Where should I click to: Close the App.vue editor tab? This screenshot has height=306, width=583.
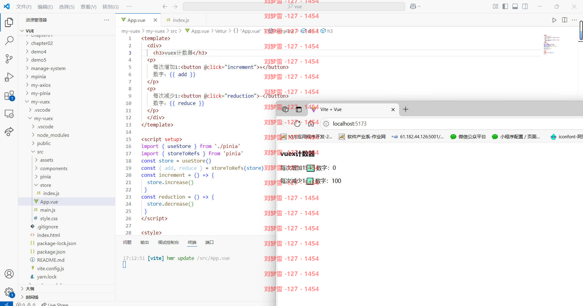(155, 20)
